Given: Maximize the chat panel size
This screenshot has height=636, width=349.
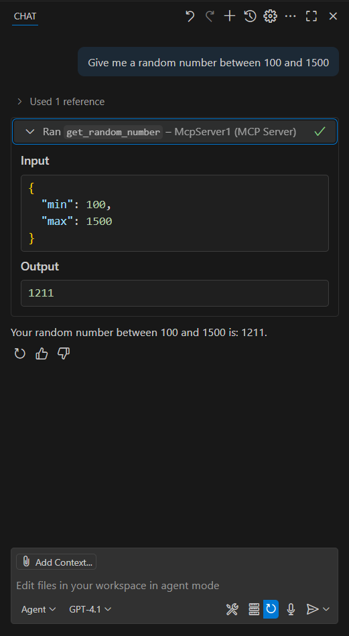Looking at the screenshot, I should (311, 16).
